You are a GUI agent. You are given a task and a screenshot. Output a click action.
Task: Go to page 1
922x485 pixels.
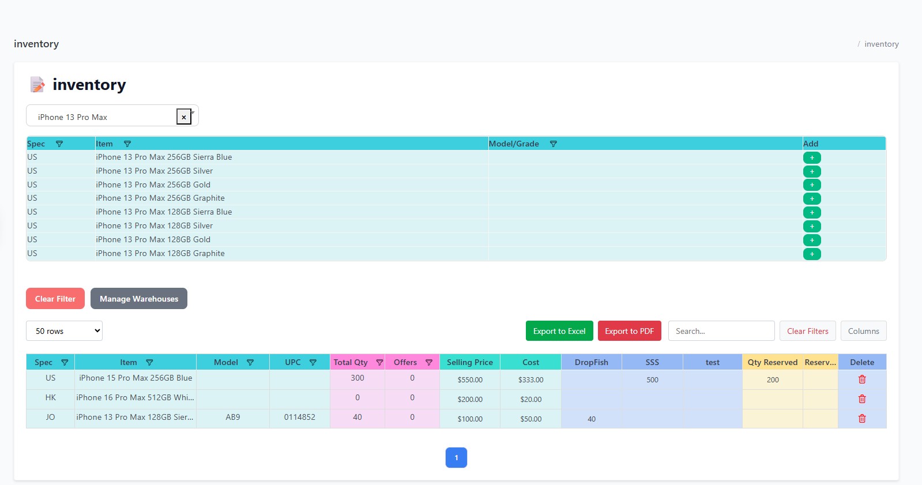pyautogui.click(x=456, y=458)
